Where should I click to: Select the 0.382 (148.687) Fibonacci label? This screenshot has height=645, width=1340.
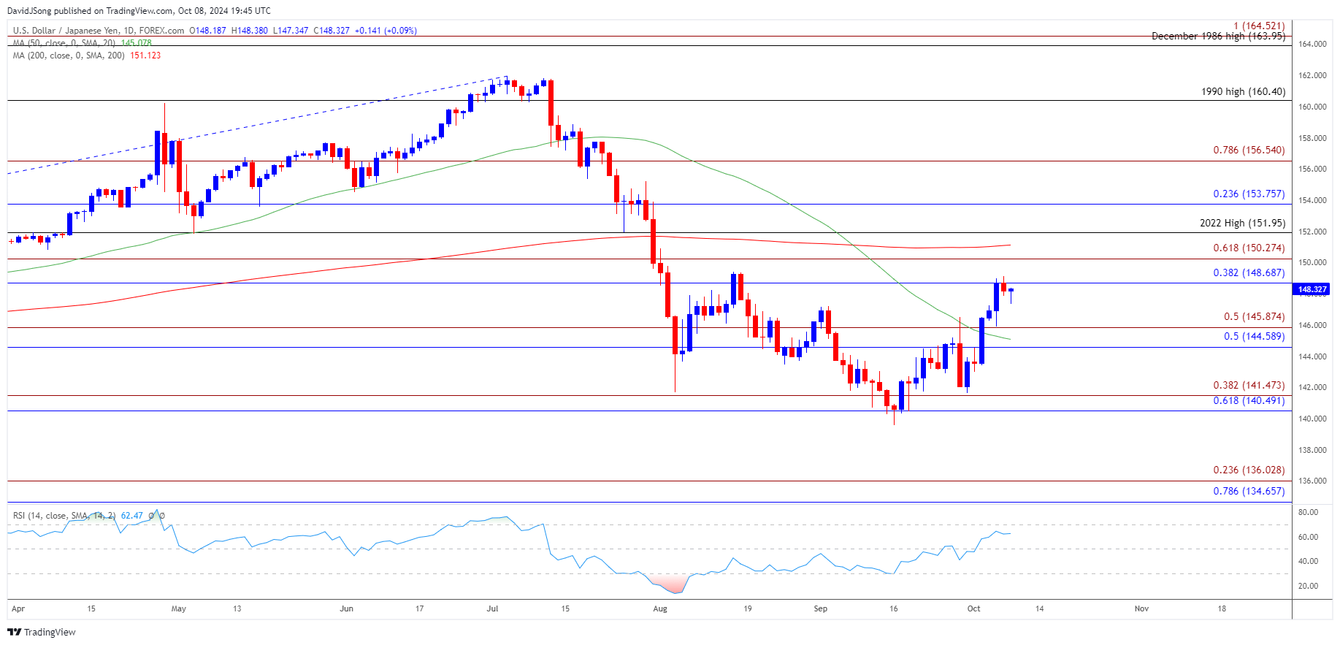pos(1249,272)
